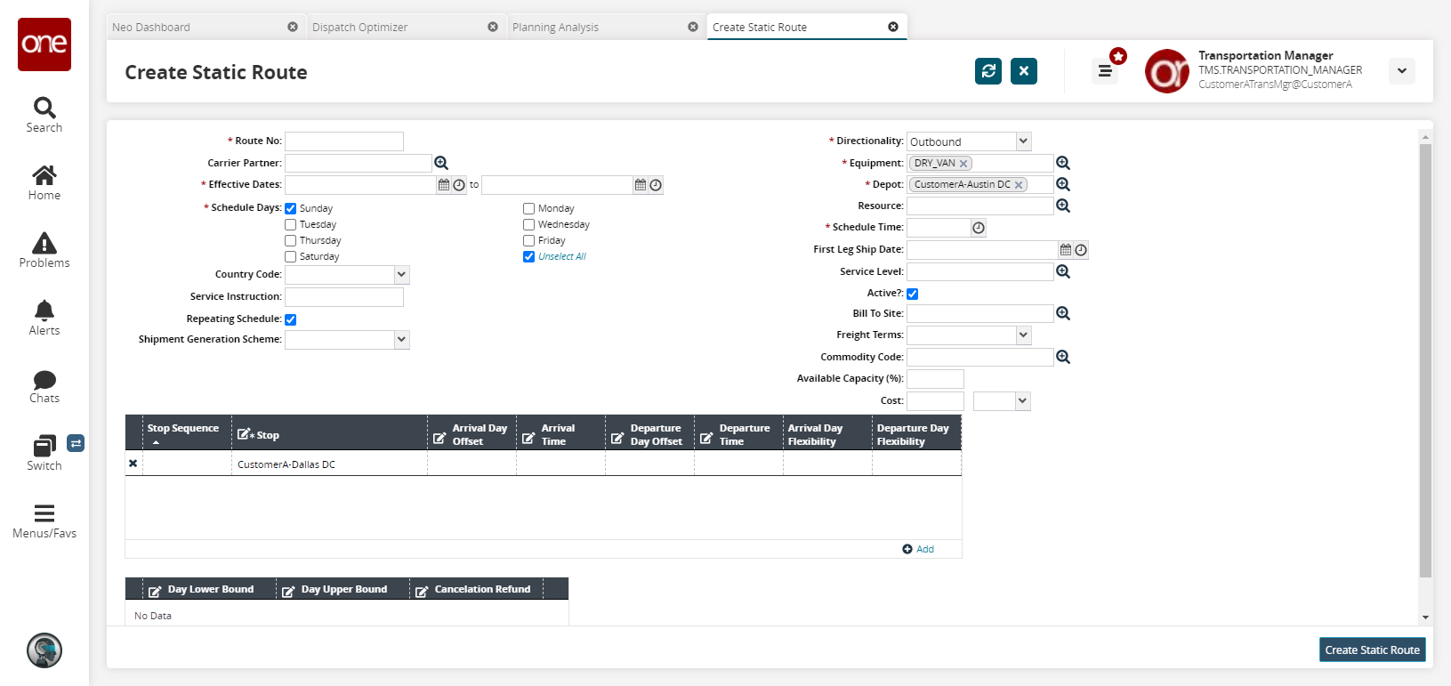The height and width of the screenshot is (686, 1451).
Task: Expand Shipment Generation Scheme dropdown
Action: [x=401, y=340]
